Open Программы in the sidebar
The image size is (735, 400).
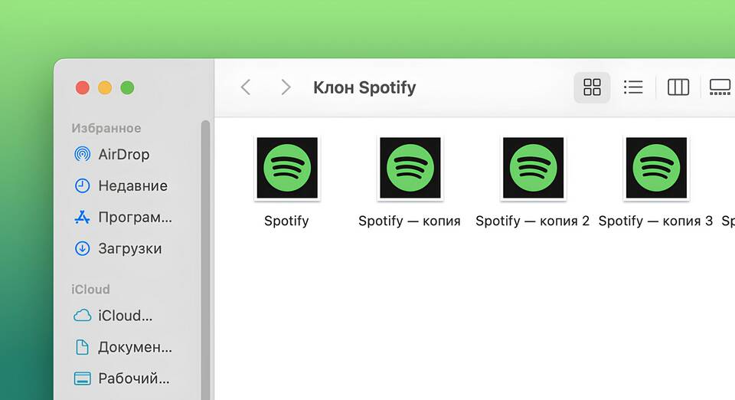pos(135,217)
